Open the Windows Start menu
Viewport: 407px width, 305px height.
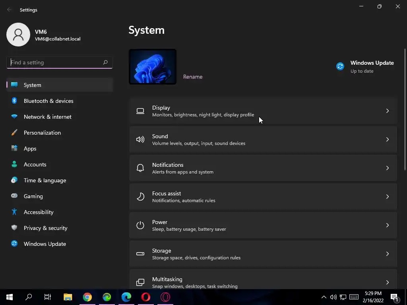(10, 297)
